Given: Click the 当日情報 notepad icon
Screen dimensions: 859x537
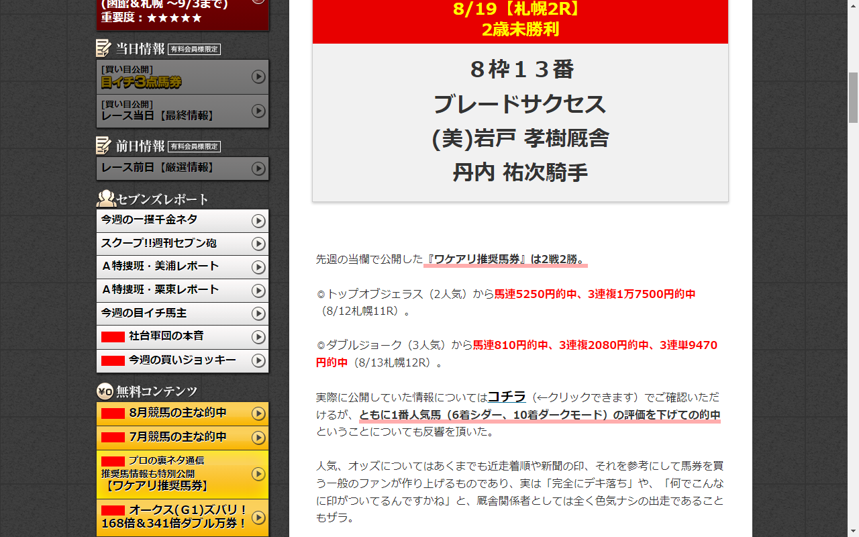Looking at the screenshot, I should point(103,48).
